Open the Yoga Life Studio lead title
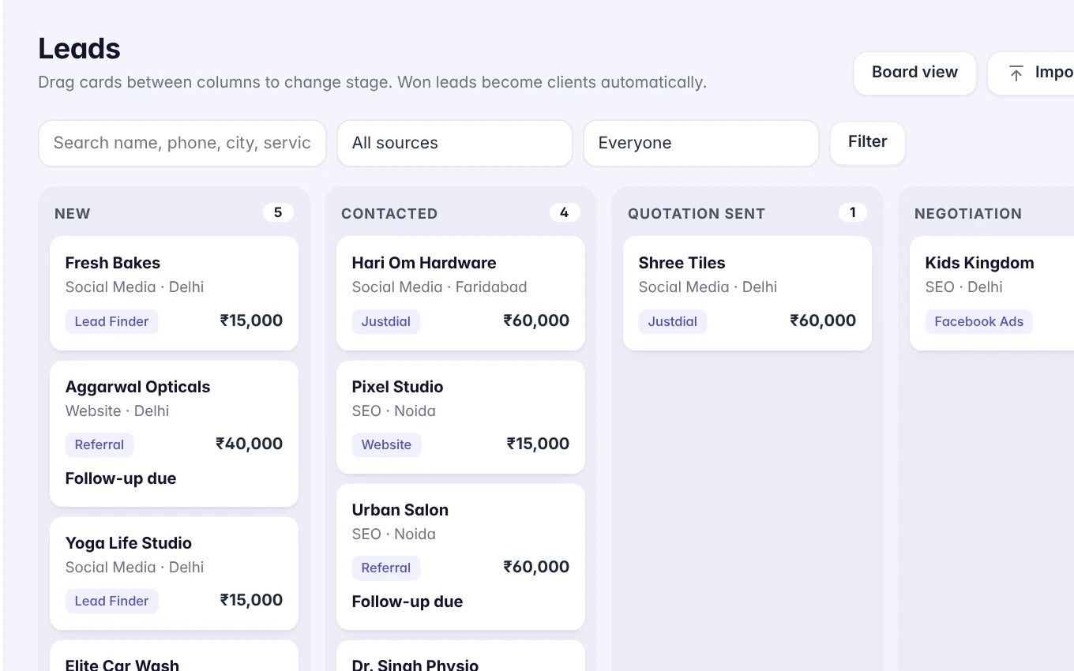 129,543
